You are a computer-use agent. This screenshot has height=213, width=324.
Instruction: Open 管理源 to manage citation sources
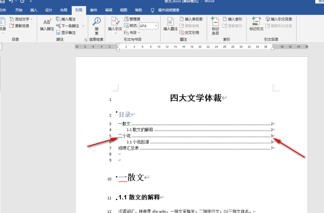132,19
